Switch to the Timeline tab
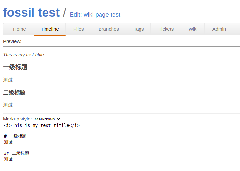 (50, 29)
